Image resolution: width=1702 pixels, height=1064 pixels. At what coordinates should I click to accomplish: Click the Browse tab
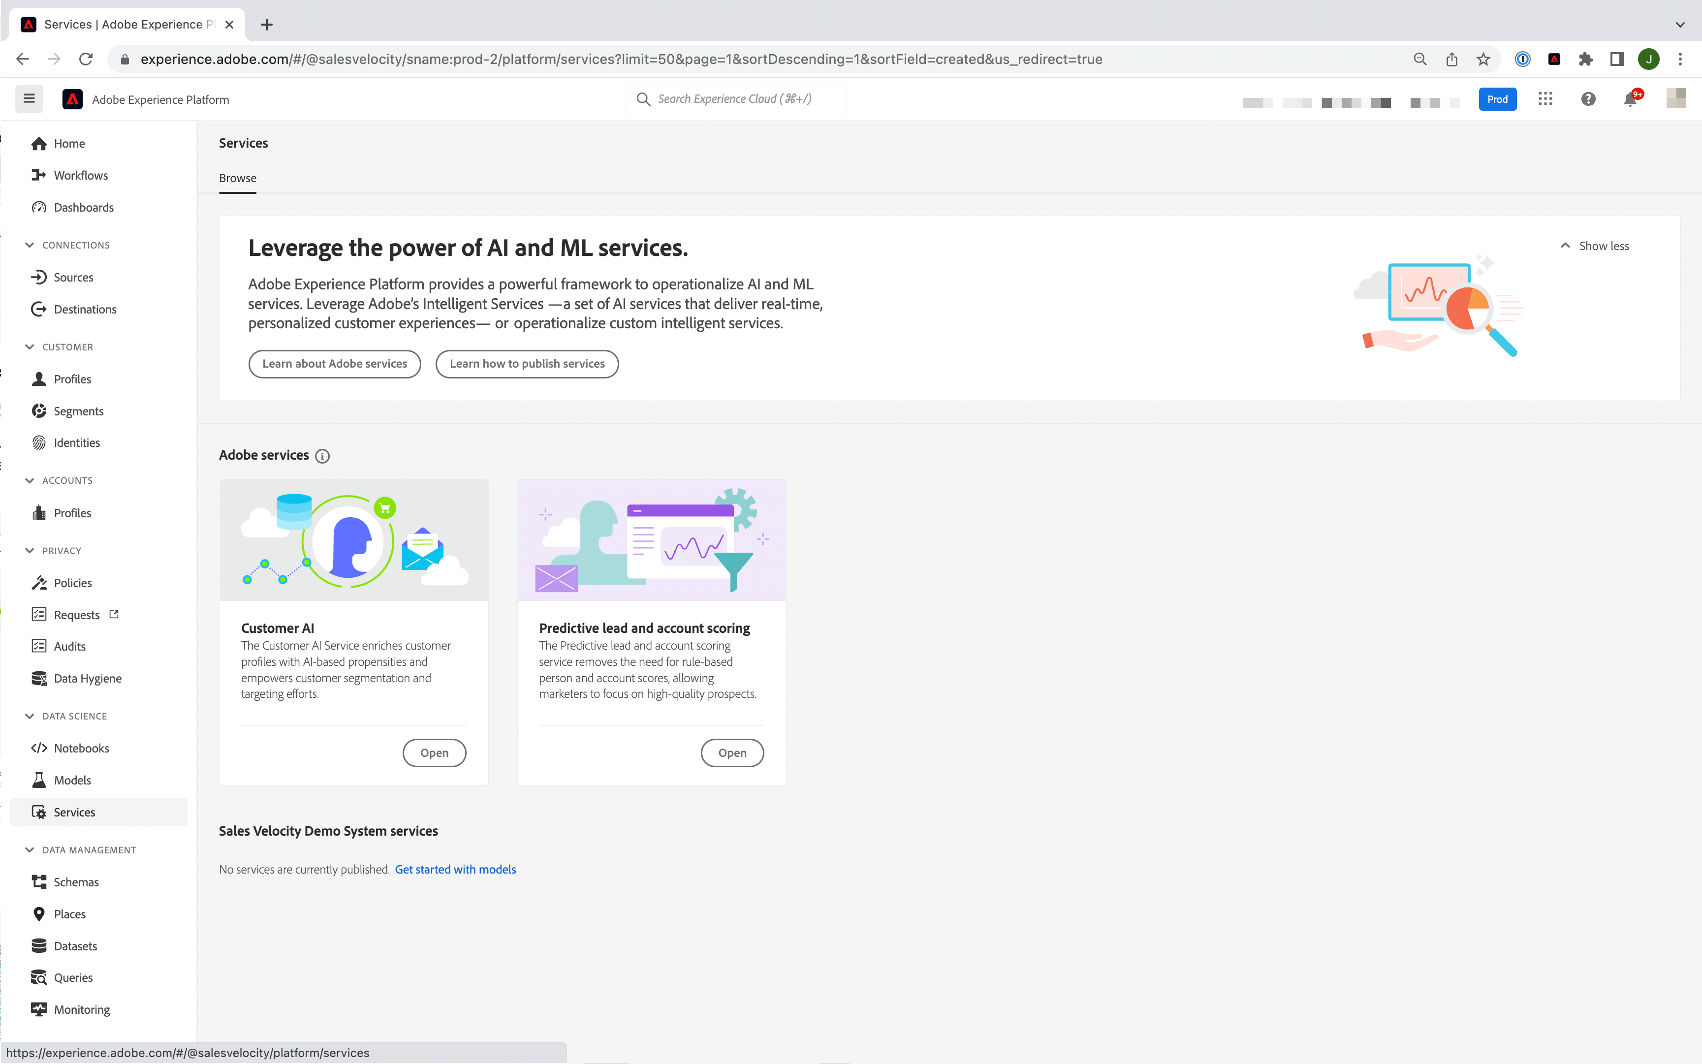(238, 178)
